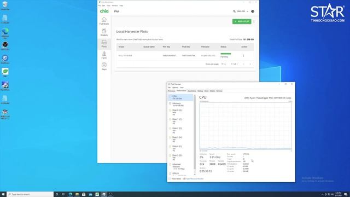Click Fewer details in Task Manager

pyautogui.click(x=175, y=179)
